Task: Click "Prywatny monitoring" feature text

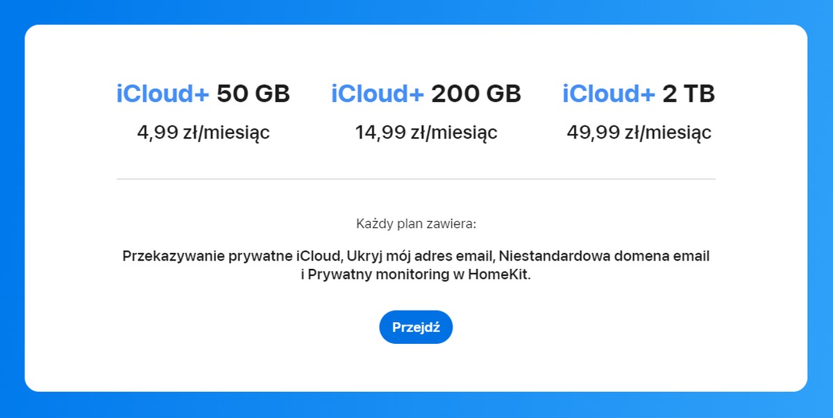Action: (x=370, y=274)
